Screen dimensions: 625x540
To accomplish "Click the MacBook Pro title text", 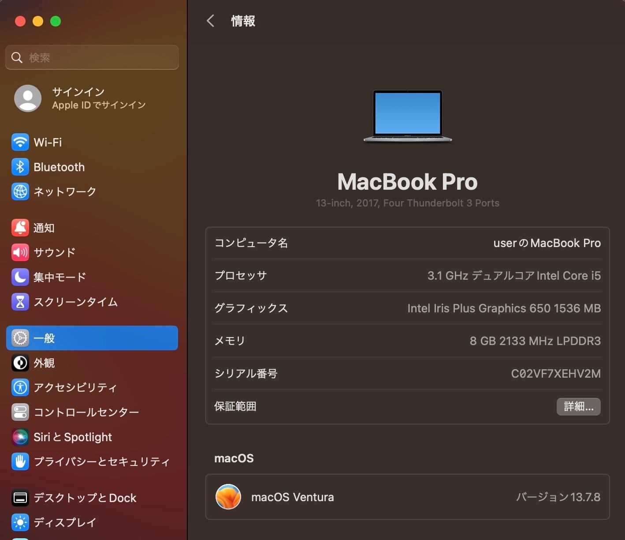I will tap(407, 182).
